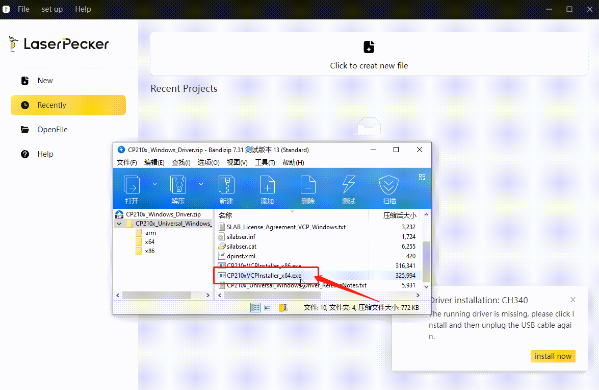Switch to thumbnail view icon in status bar

(x=268, y=307)
